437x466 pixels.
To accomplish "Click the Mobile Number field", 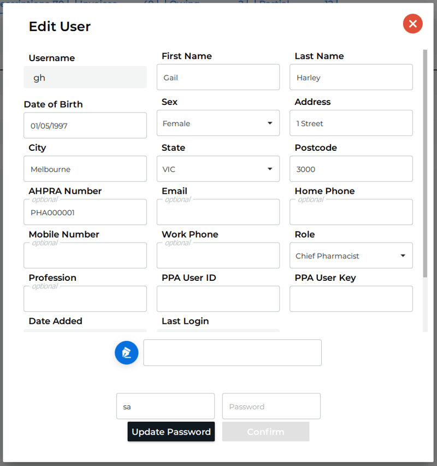I will click(x=85, y=256).
